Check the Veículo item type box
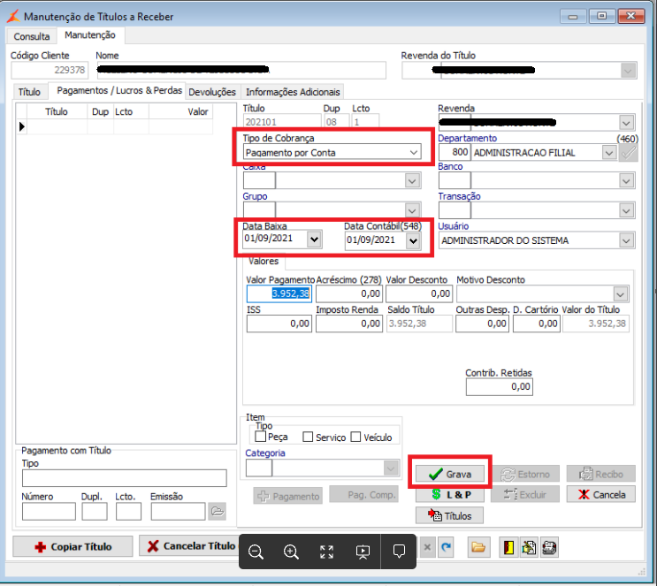 [355, 437]
